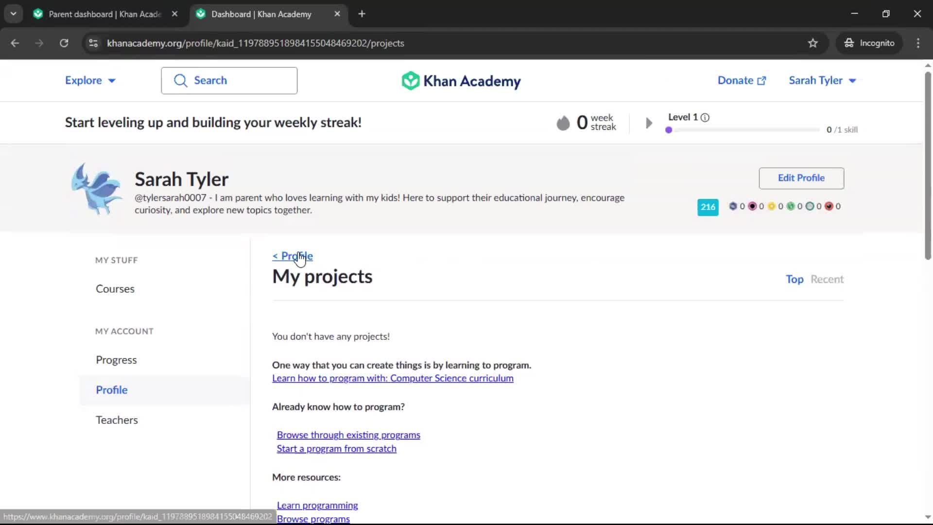
Task: Sort projects by Top
Action: point(795,280)
